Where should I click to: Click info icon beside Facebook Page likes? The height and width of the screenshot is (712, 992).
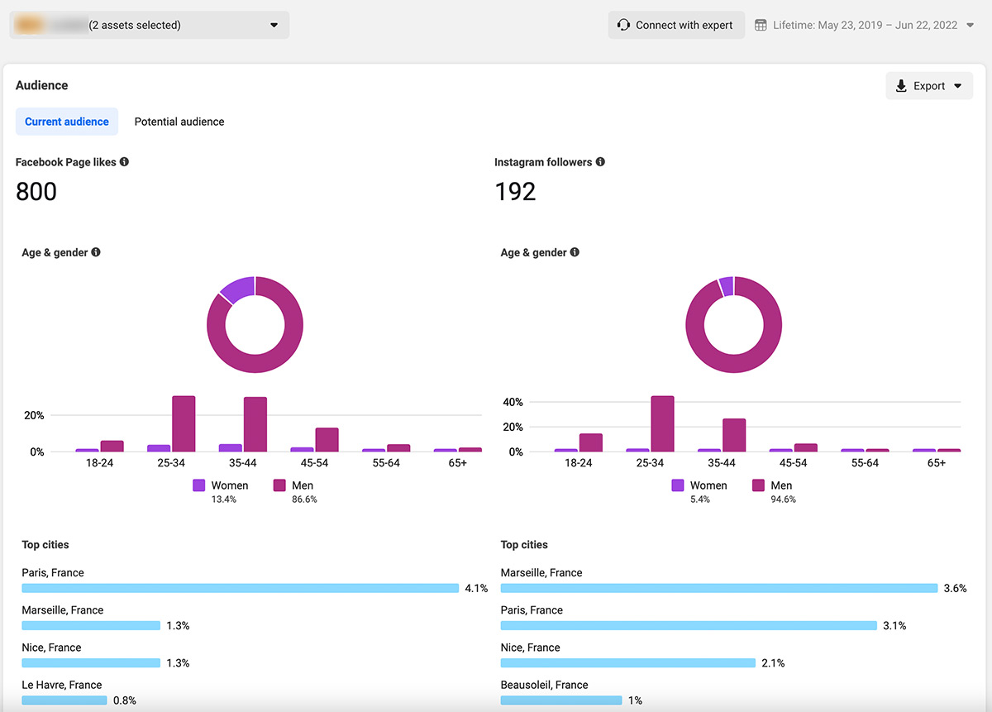(124, 162)
